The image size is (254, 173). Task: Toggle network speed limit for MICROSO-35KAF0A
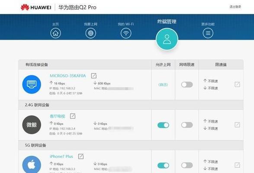point(187,85)
